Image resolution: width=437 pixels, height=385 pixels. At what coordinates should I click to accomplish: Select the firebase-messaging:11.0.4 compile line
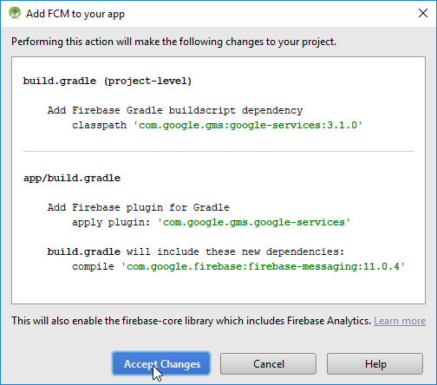tap(238, 266)
